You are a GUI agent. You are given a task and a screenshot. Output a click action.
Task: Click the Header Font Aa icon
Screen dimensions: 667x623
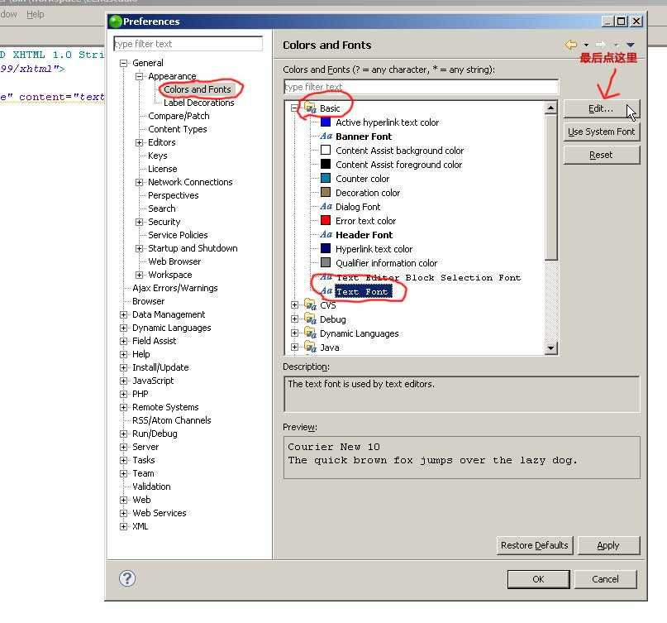(x=326, y=235)
